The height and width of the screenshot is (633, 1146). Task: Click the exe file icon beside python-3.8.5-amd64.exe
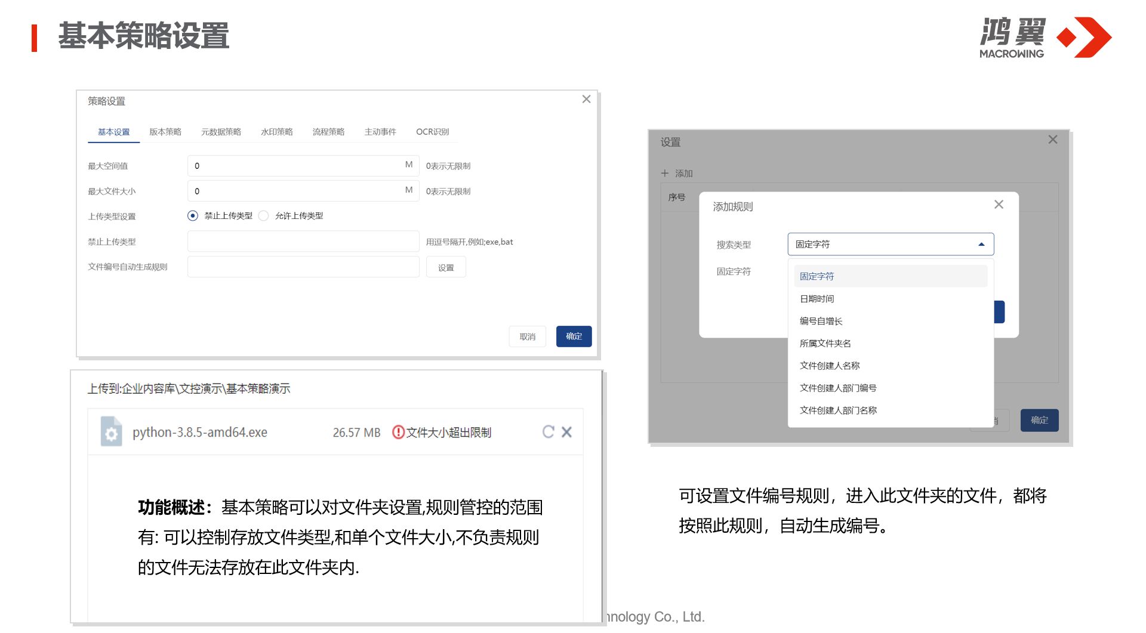click(111, 432)
